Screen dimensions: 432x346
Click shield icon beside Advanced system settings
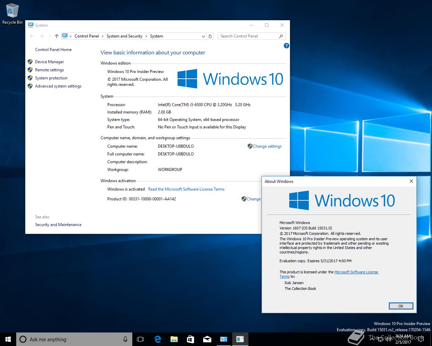[30, 86]
